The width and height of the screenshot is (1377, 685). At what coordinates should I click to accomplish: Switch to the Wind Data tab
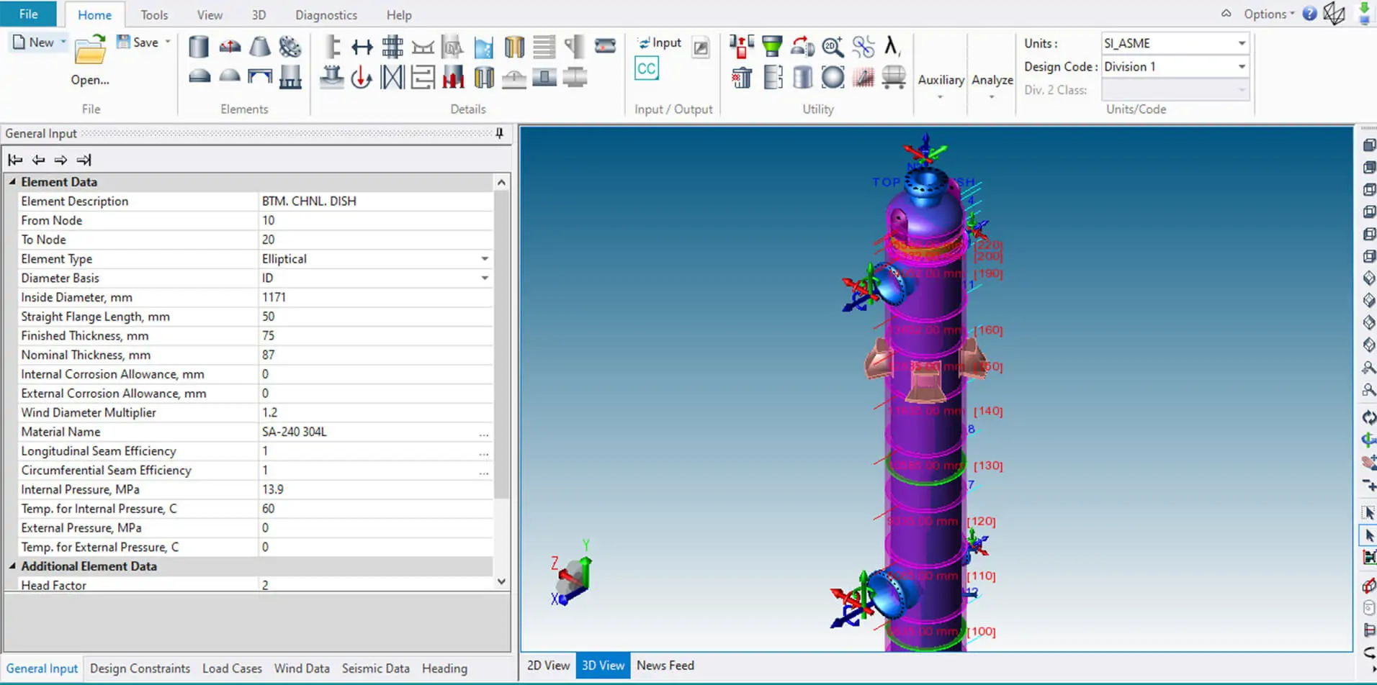click(302, 668)
